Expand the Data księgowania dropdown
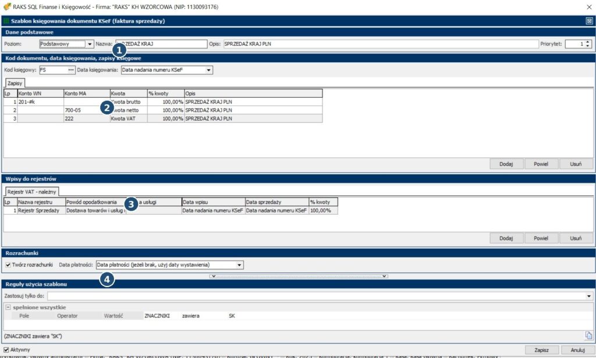 pyautogui.click(x=208, y=70)
